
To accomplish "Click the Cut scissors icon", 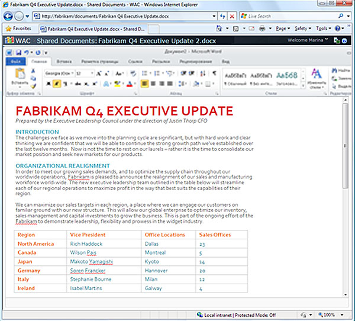I will tap(33, 71).
